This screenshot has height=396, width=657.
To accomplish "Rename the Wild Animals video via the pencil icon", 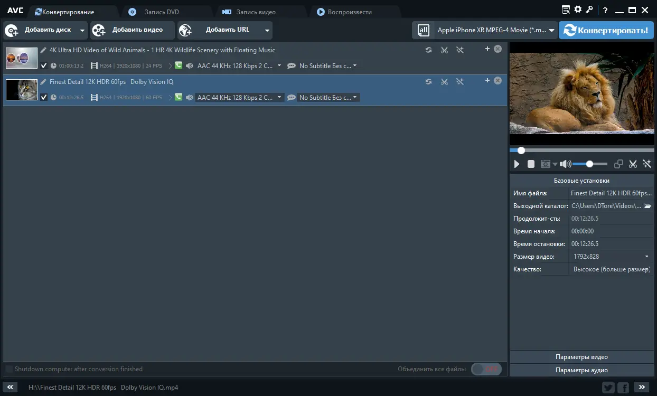I will 43,50.
